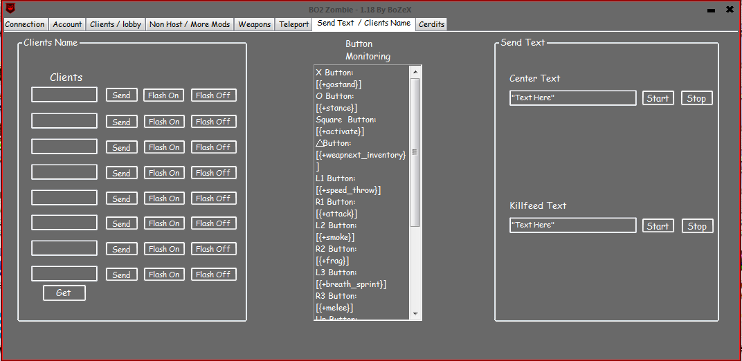The image size is (742, 361).
Task: Send the fourth client's name
Action: pyautogui.click(x=122, y=173)
